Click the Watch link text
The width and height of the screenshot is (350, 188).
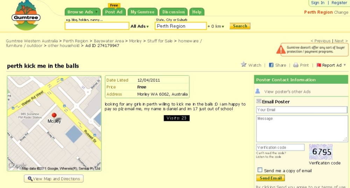click(255, 65)
